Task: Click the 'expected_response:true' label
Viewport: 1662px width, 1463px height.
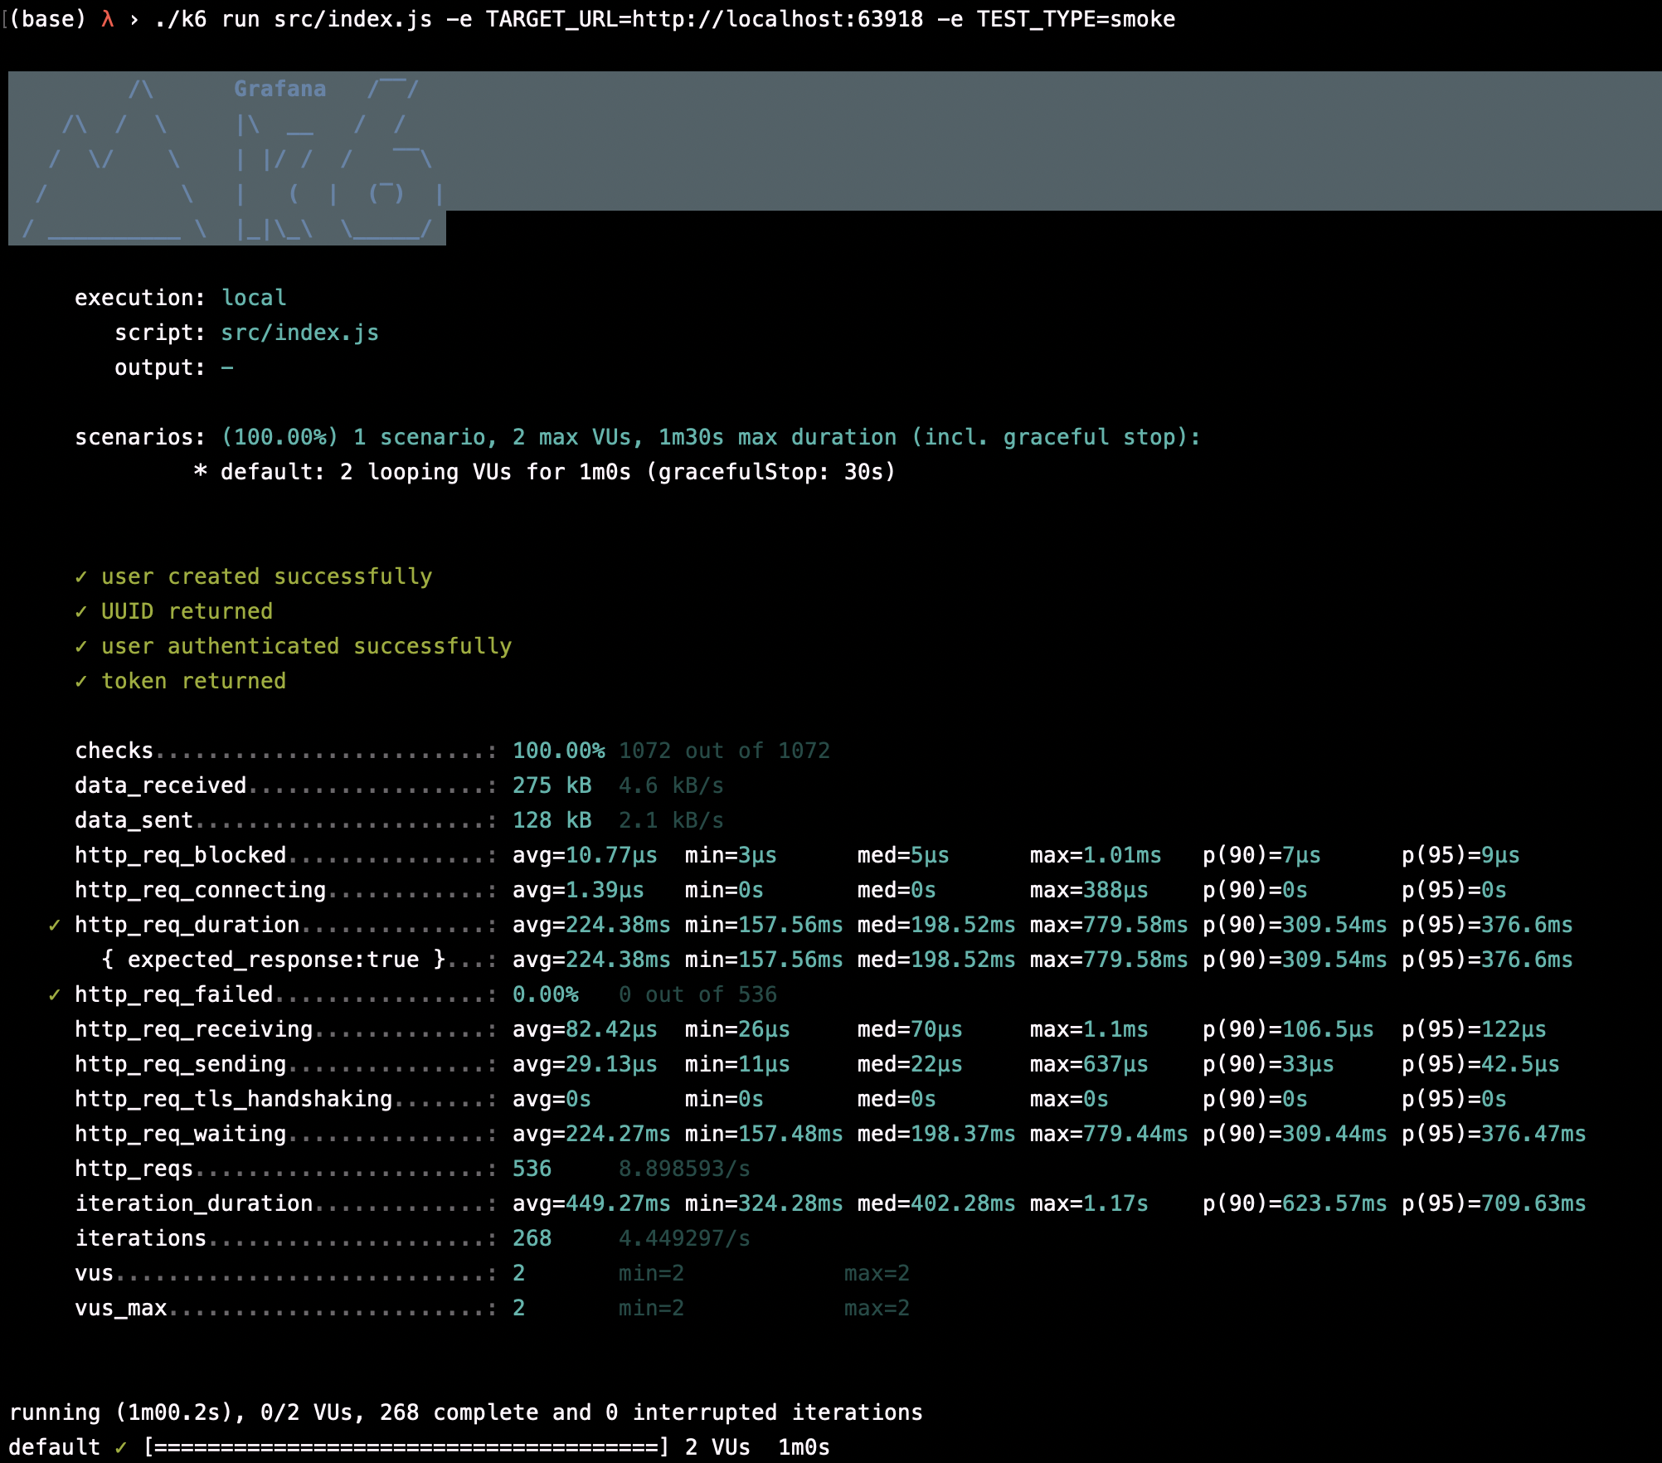Action: pyautogui.click(x=274, y=960)
